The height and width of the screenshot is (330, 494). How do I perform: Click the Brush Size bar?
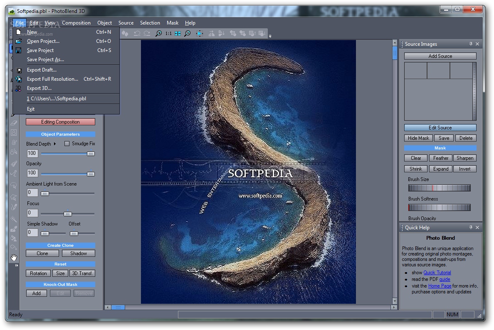[x=439, y=188]
